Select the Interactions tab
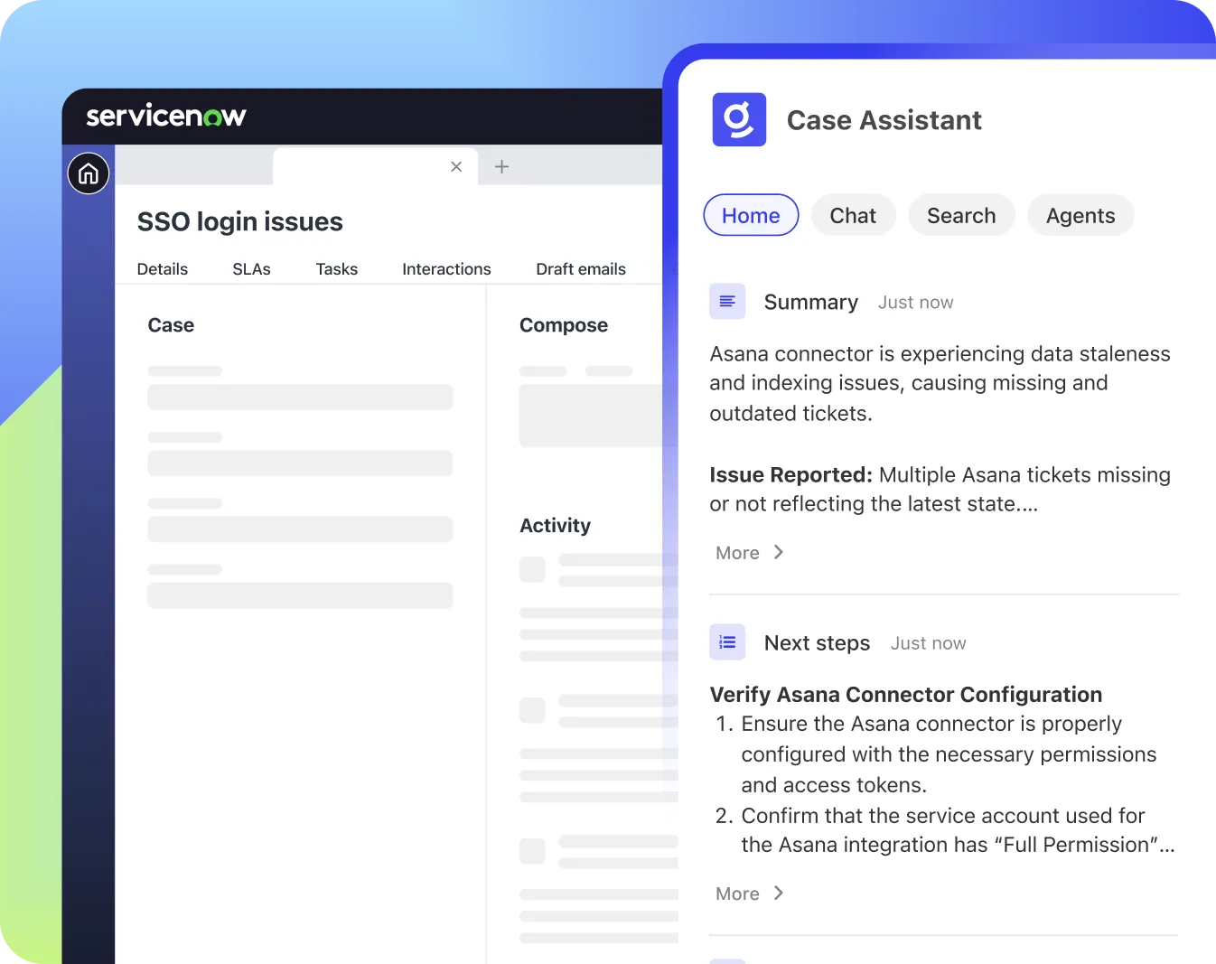This screenshot has width=1216, height=964. click(446, 269)
